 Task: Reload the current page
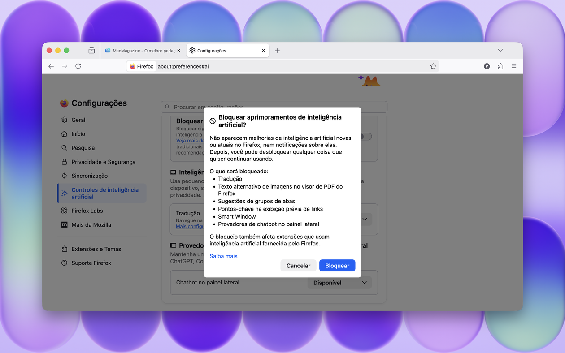[78, 66]
